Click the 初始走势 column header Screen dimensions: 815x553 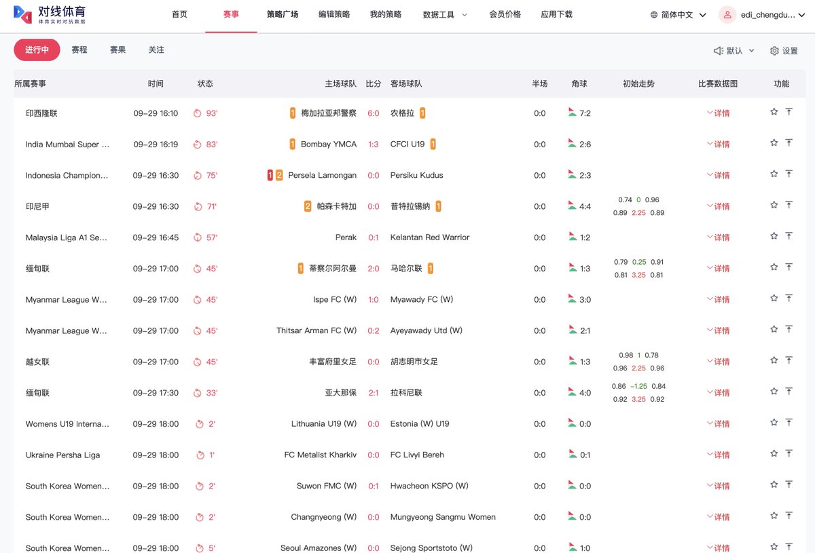pyautogui.click(x=638, y=84)
